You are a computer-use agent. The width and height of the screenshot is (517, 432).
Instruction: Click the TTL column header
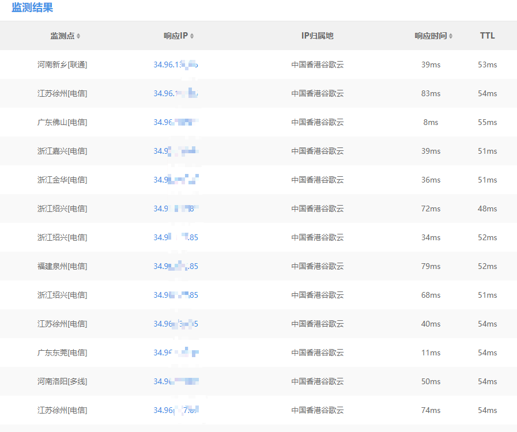(x=487, y=36)
